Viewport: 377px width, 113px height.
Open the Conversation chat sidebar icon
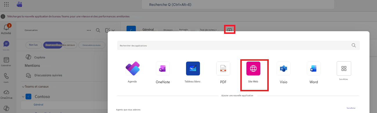click(x=6, y=44)
